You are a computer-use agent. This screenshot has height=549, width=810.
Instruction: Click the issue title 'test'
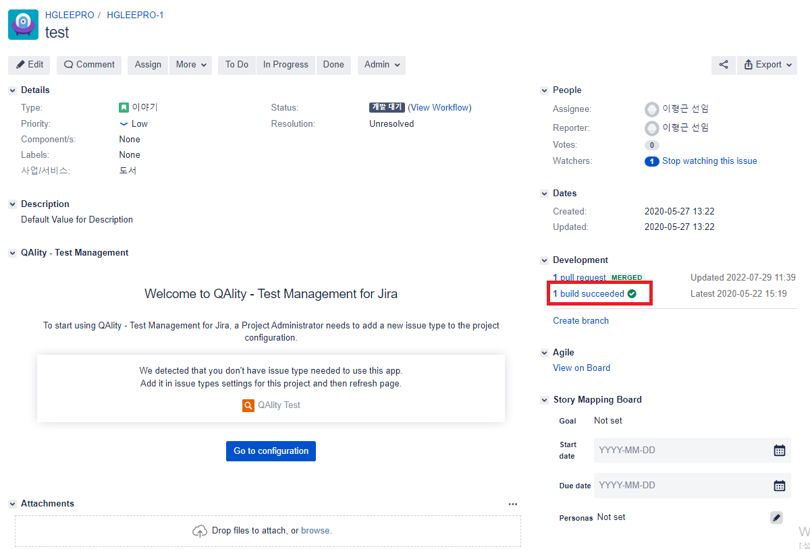[x=57, y=32]
